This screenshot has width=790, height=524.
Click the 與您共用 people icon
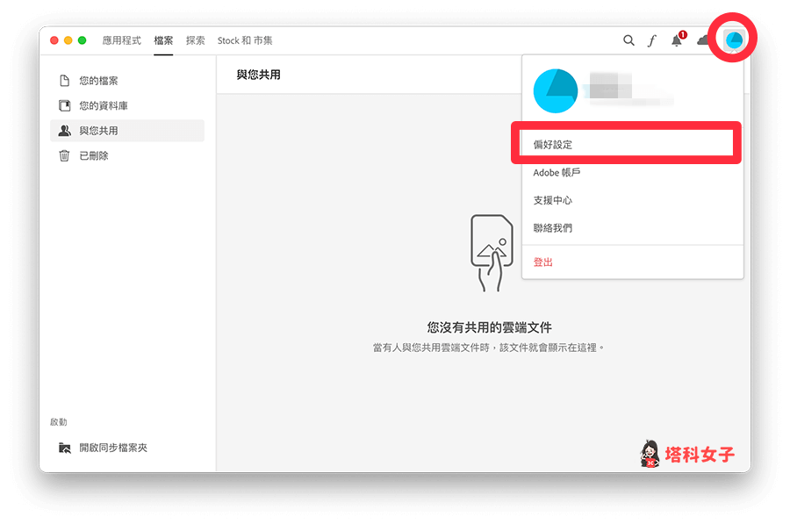[64, 131]
